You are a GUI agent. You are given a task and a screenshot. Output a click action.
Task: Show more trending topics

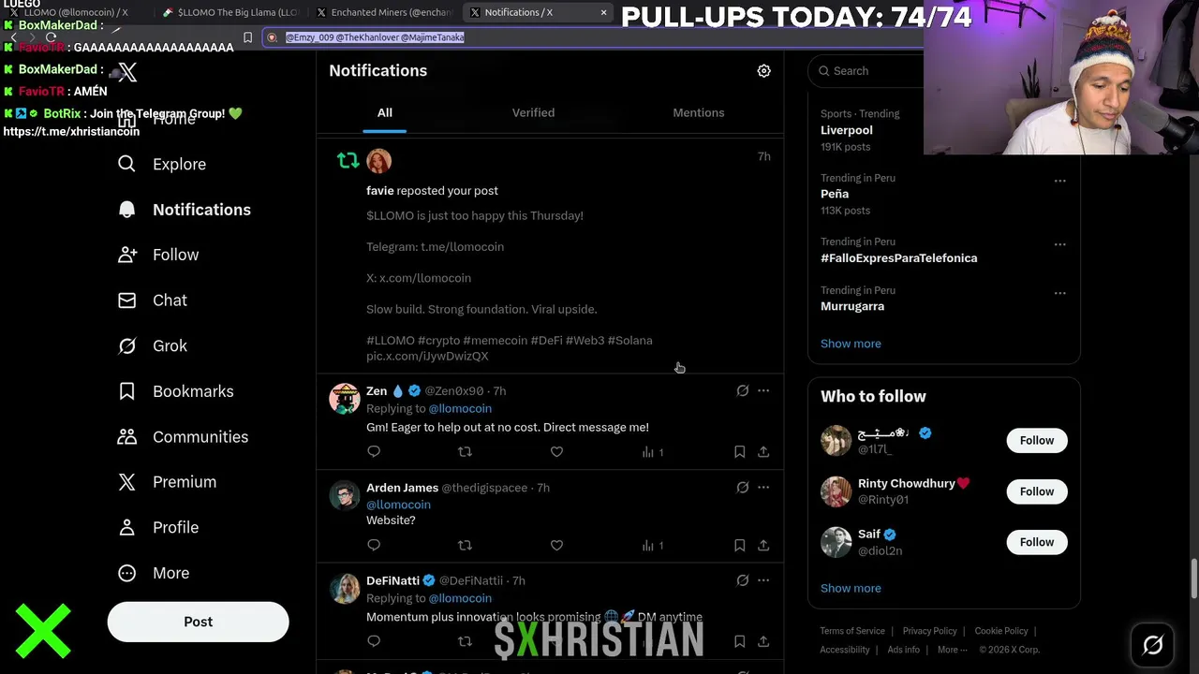pyautogui.click(x=851, y=344)
